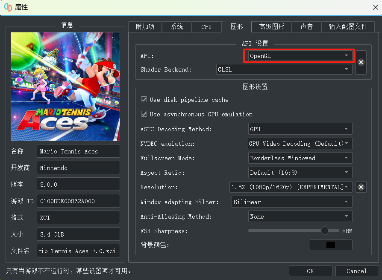Viewport: 382px width, 280px height.
Task: Click the reset icon beside API dropdown
Action: (x=361, y=62)
